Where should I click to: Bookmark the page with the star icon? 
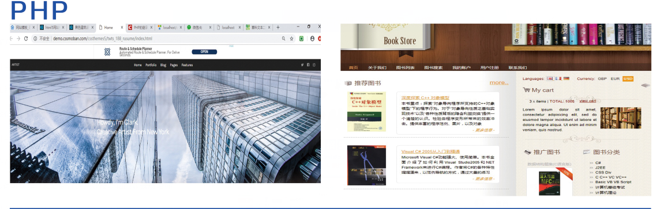pyautogui.click(x=291, y=39)
